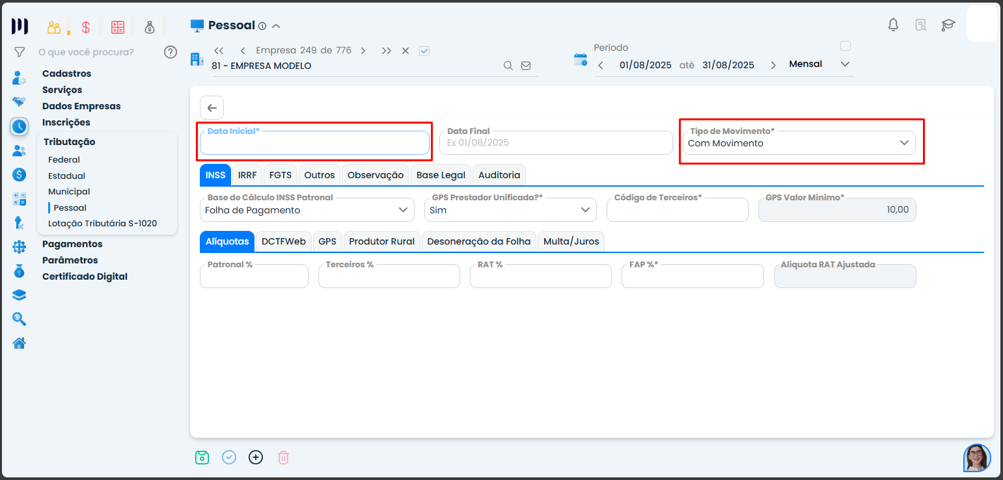Open the Desoneração da Folha tab
Viewport: 1003px width, 480px height.
(x=479, y=241)
